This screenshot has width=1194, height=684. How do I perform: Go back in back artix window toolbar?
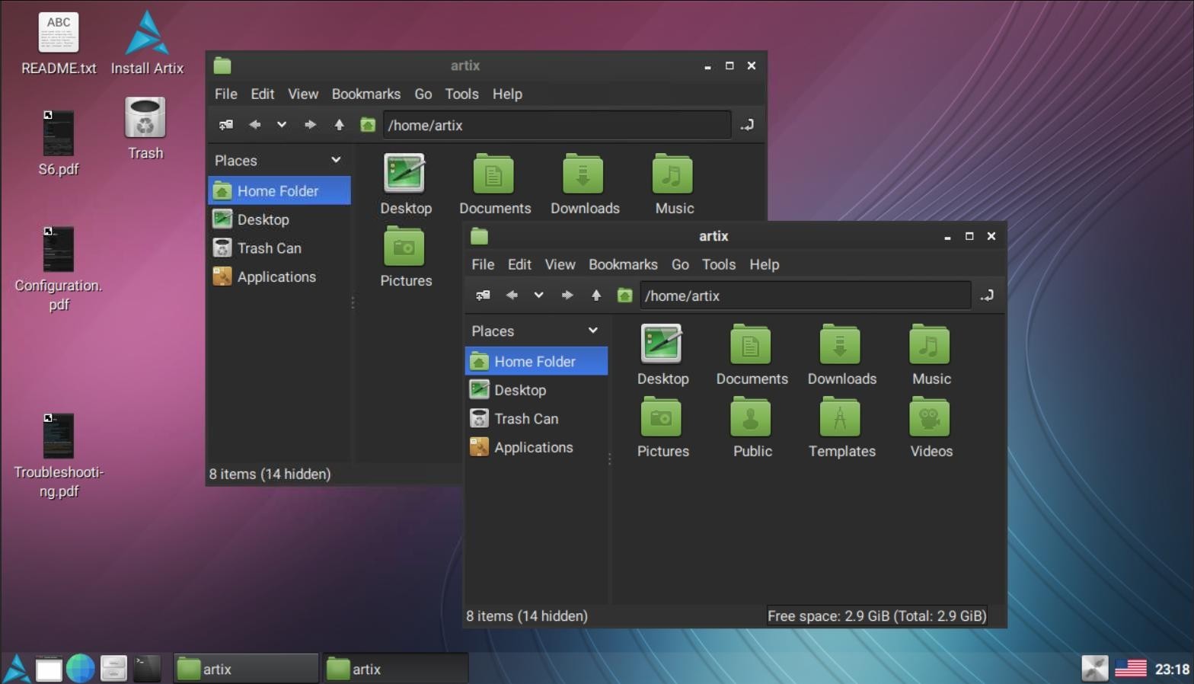point(254,124)
